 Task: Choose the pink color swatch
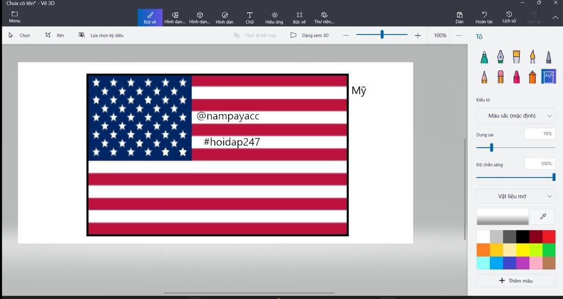coord(536,263)
